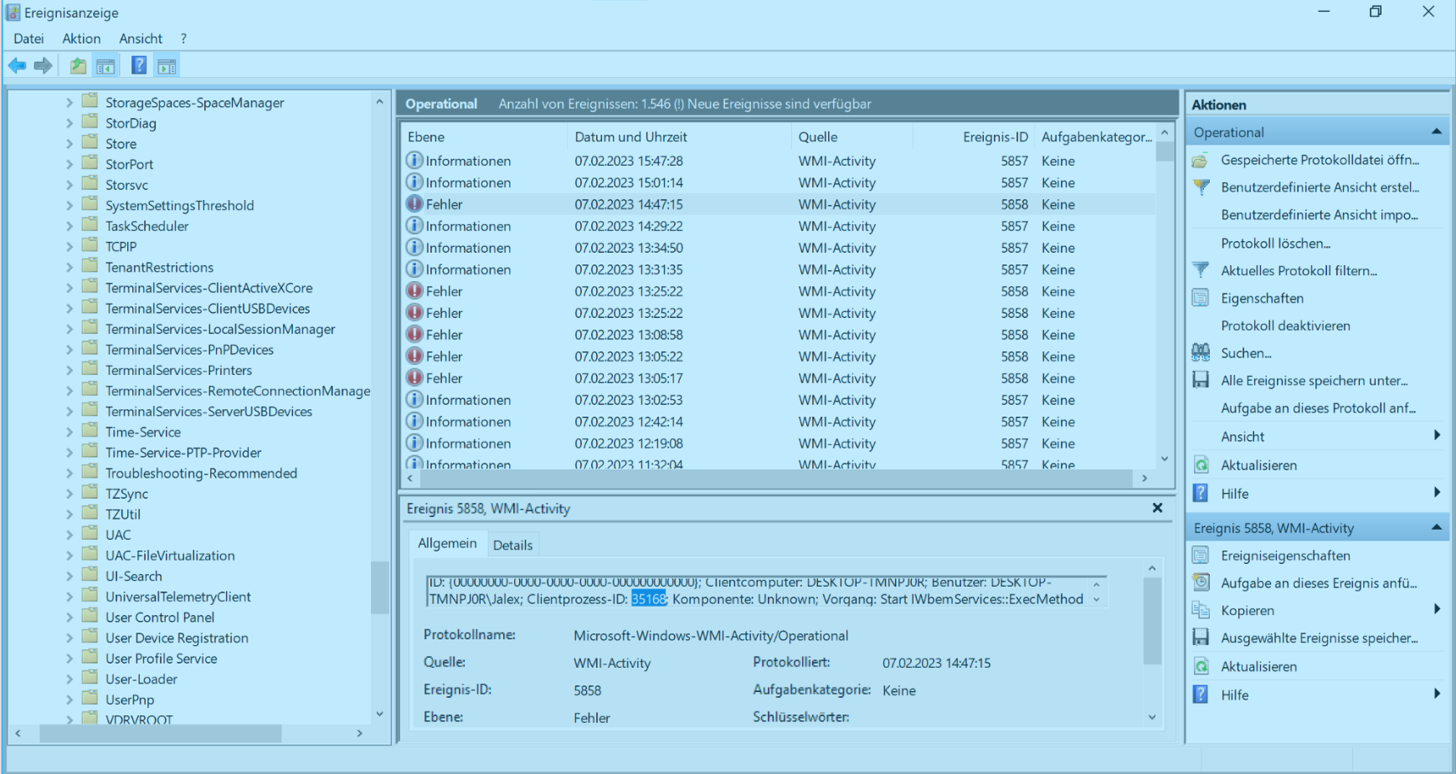Close the Ereignis 5858 preview pane
Viewport: 1456px width, 774px height.
(1157, 508)
